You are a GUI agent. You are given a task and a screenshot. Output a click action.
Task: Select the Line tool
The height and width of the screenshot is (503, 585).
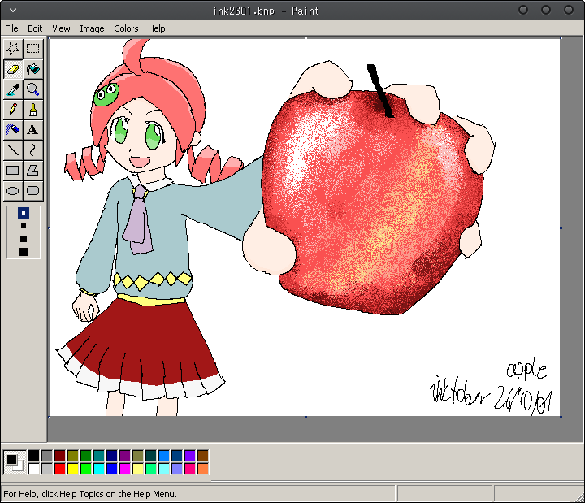point(13,150)
